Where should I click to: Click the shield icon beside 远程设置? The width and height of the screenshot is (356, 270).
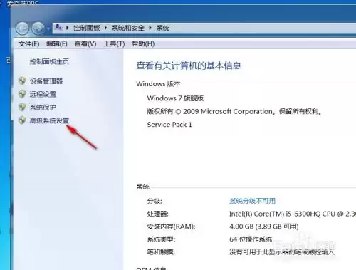[22, 94]
